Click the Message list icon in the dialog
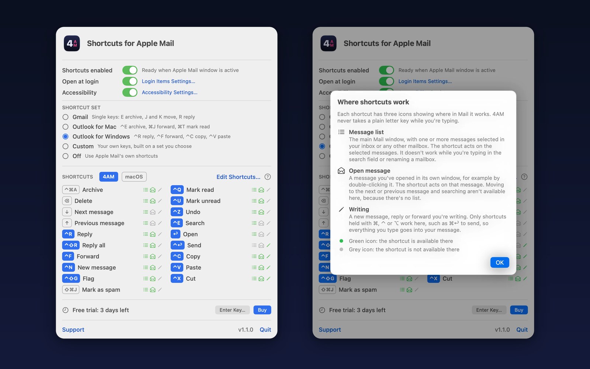The width and height of the screenshot is (590, 369). point(341,132)
